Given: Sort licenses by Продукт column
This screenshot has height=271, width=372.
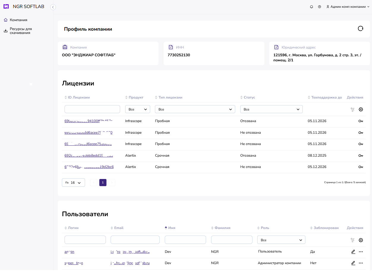Looking at the screenshot, I should pyautogui.click(x=134, y=97).
